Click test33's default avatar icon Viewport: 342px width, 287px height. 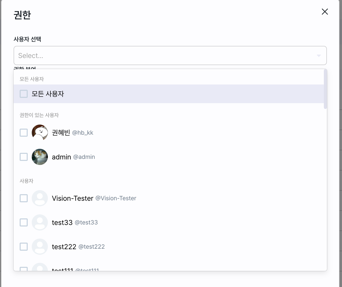40,222
